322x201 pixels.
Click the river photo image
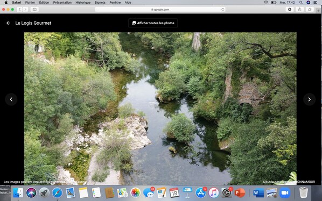tap(160, 109)
